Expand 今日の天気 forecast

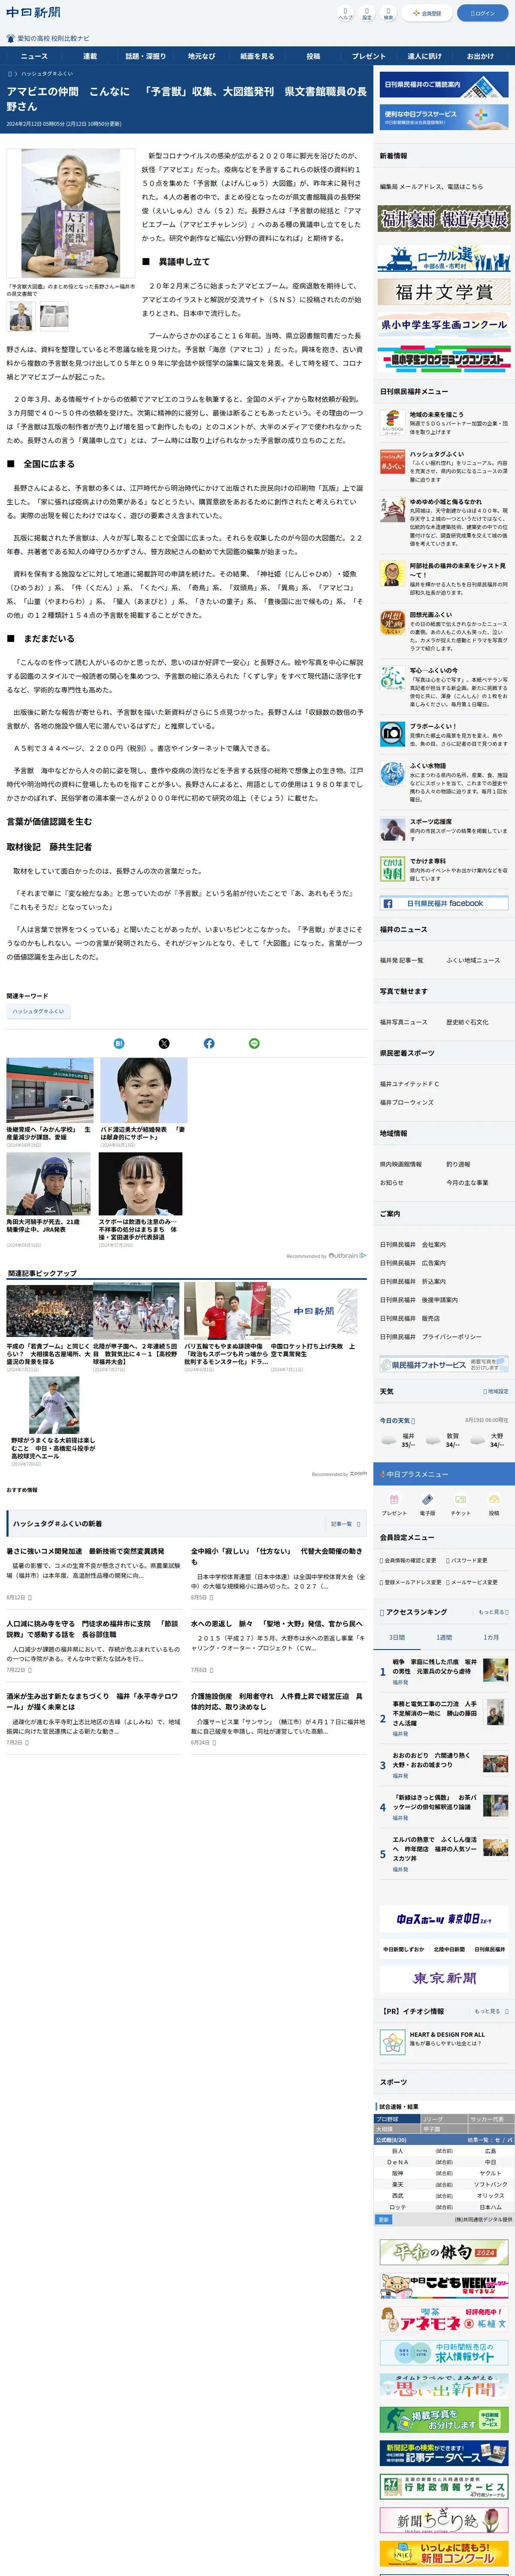click(x=397, y=1420)
